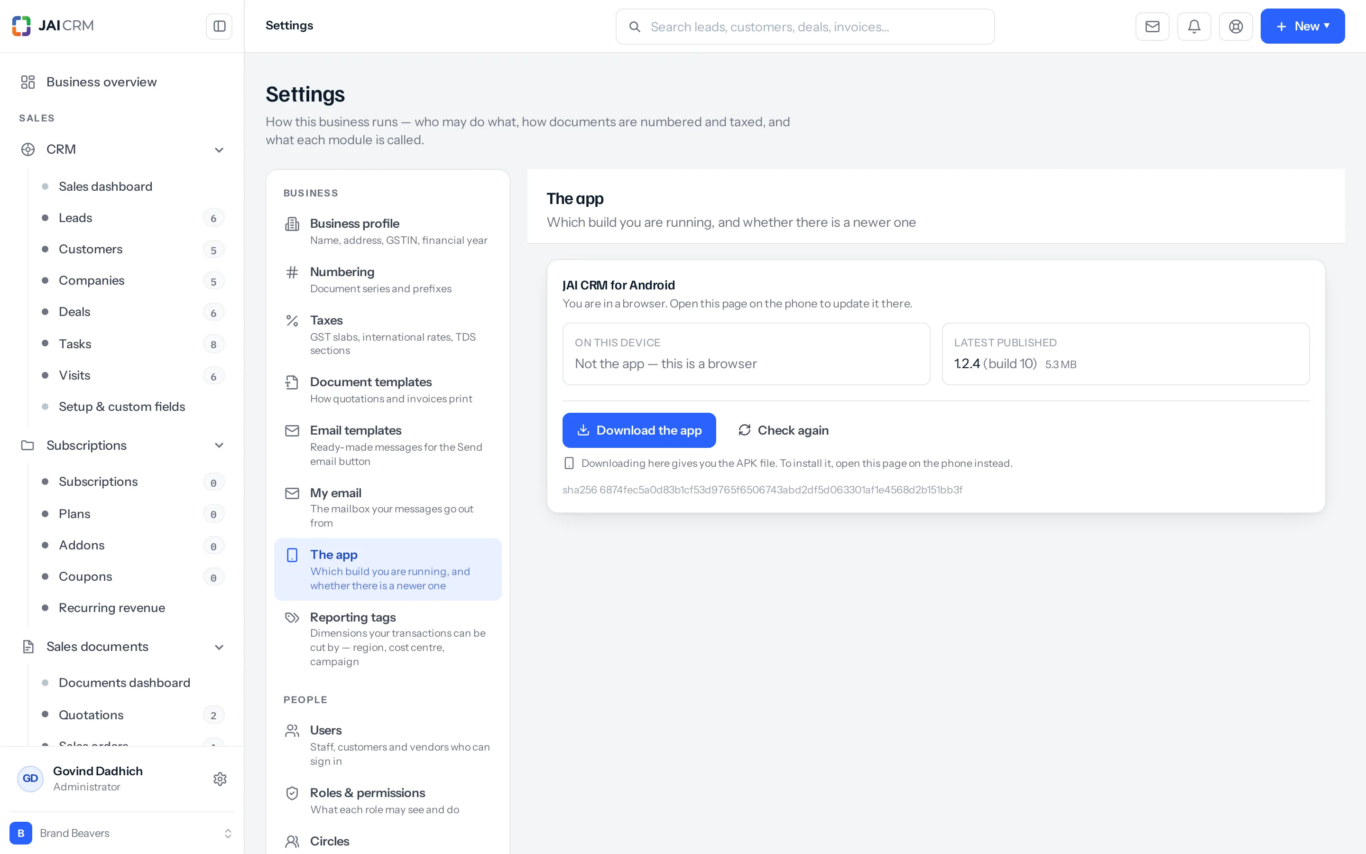Select Roles & permissions settings
1366x854 pixels.
(x=388, y=800)
